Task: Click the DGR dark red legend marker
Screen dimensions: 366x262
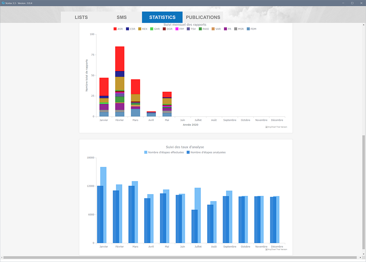Action: (164, 29)
